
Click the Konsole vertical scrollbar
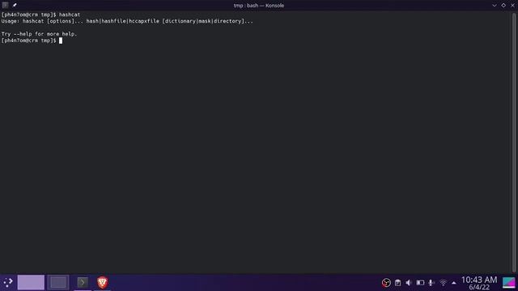(514, 142)
